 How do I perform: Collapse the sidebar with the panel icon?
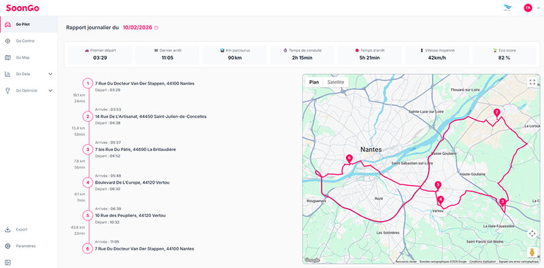pos(7,263)
